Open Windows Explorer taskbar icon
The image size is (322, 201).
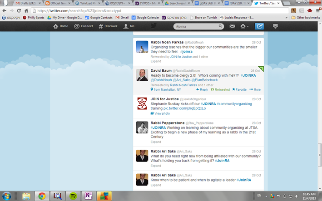[x=26, y=196]
